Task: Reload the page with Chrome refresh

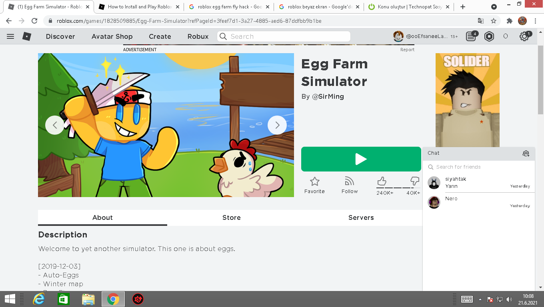Action: pos(34,21)
